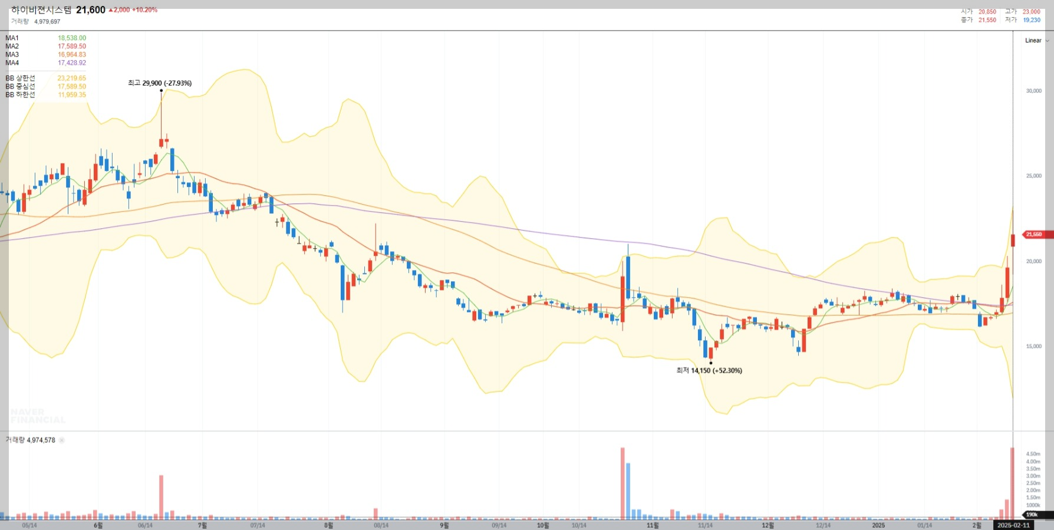The image size is (1054, 530).
Task: Select the MA1 legend entry
Action: tap(45, 38)
